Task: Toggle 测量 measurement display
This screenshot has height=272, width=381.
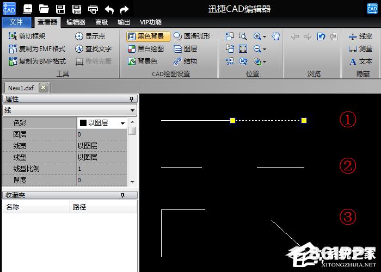Action: [360, 49]
